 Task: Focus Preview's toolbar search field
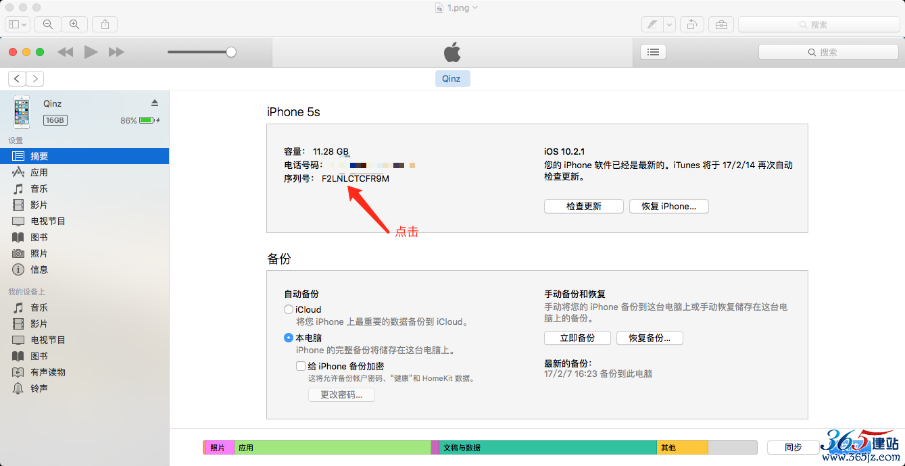tap(818, 24)
